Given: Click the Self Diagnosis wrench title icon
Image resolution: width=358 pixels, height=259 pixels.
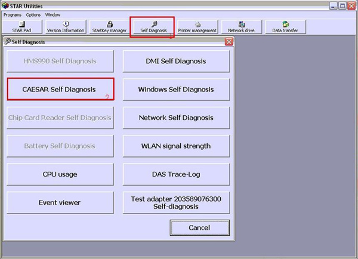Looking at the screenshot, I should pos(8,41).
